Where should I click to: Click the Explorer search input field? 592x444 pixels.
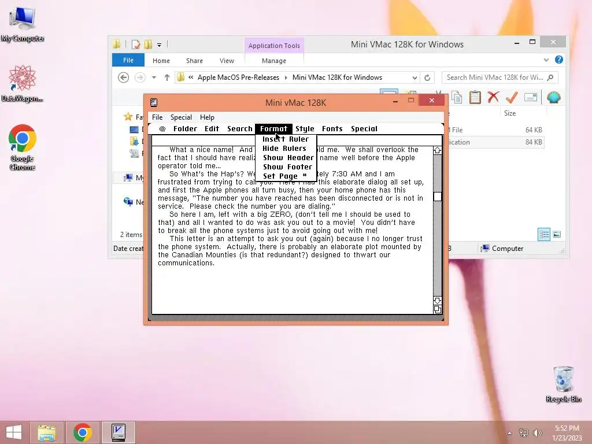coord(500,77)
